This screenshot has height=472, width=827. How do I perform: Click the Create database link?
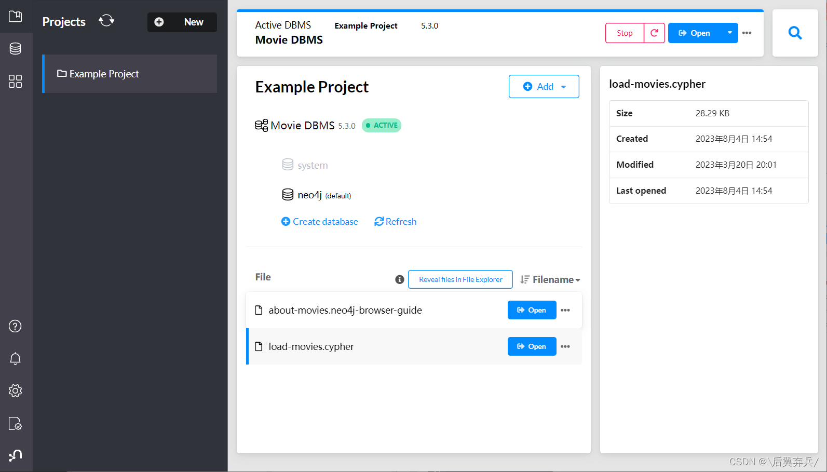pos(320,222)
